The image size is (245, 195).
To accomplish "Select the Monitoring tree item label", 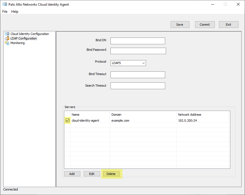I will pyautogui.click(x=17, y=43).
